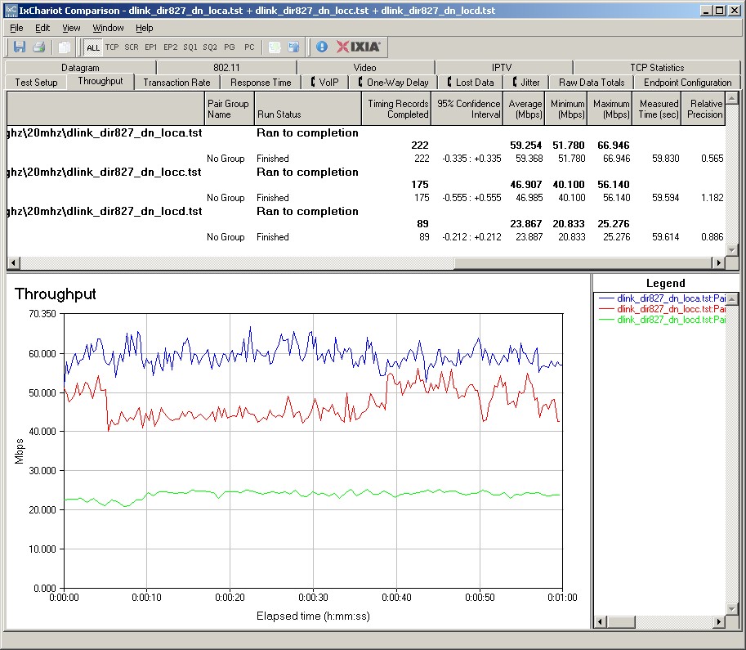Switch to the VoIP tab
This screenshot has height=650, width=746.
[x=325, y=83]
